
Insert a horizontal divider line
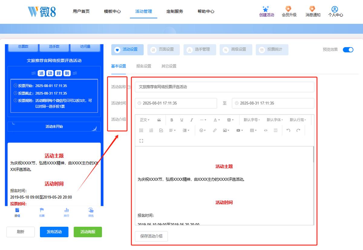pyautogui.click(x=275, y=130)
